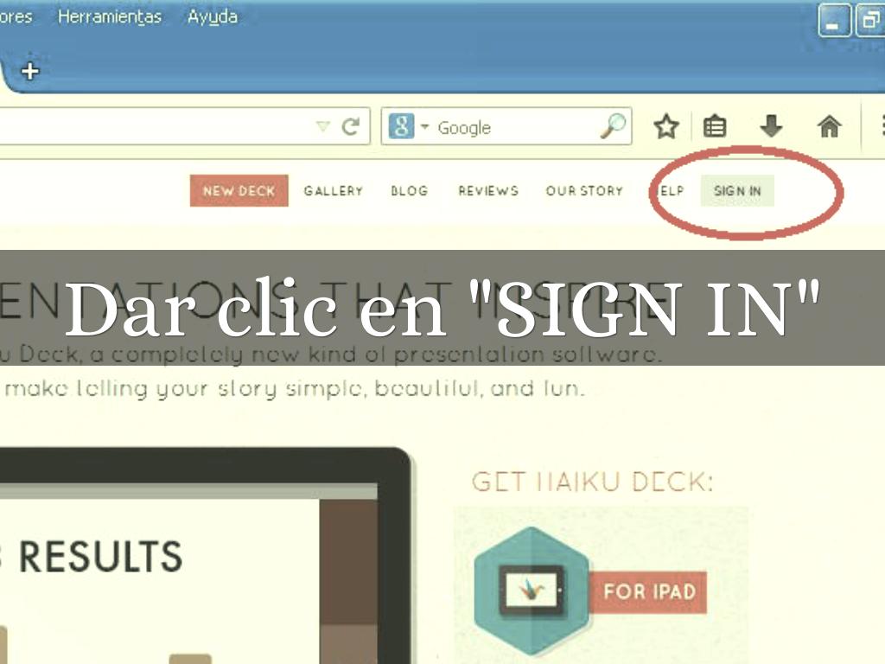The image size is (885, 664).
Task: Click the magnifying glass search icon
Action: tap(613, 126)
